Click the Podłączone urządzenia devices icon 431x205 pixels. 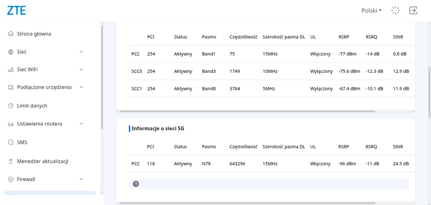pos(11,87)
